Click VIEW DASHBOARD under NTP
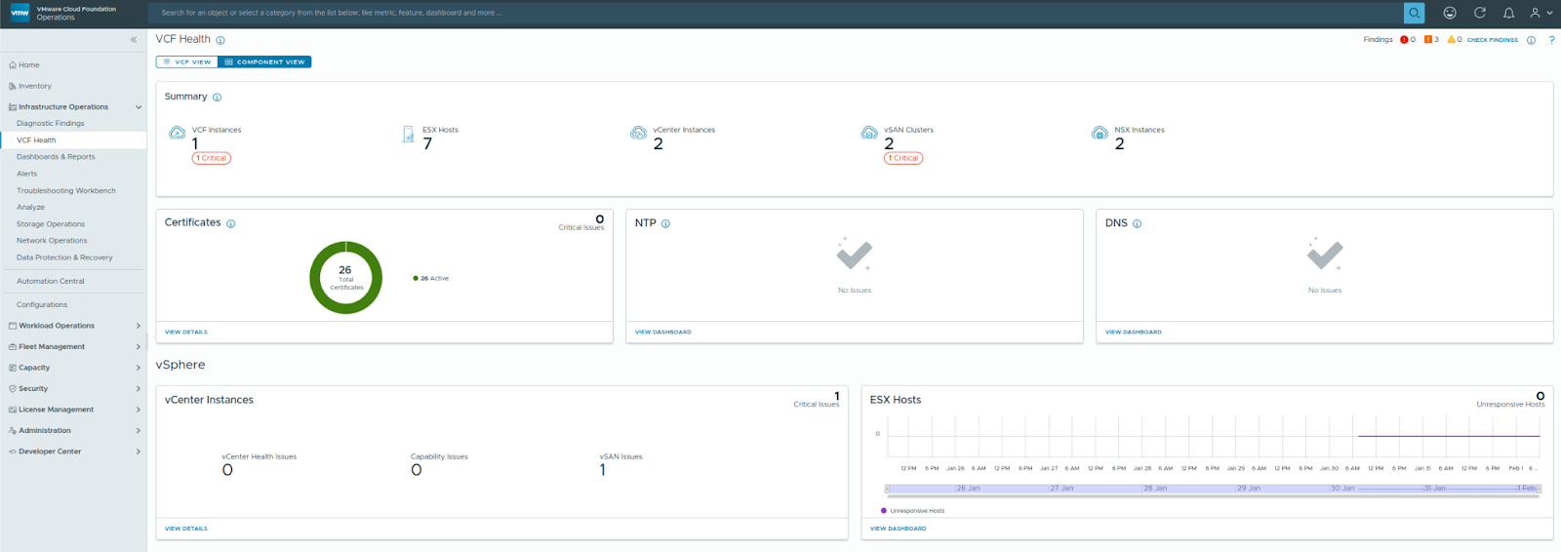 click(663, 333)
